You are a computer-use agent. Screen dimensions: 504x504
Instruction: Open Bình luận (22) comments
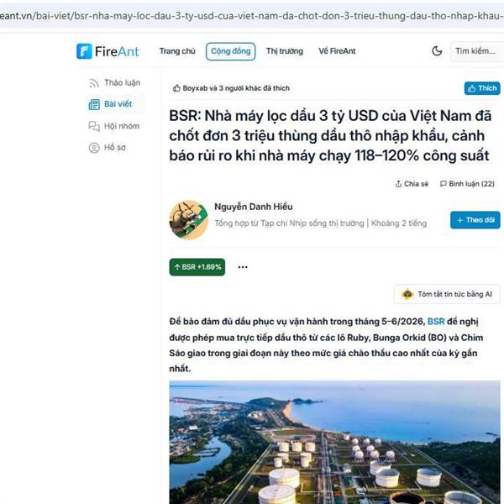pyautogui.click(x=467, y=184)
